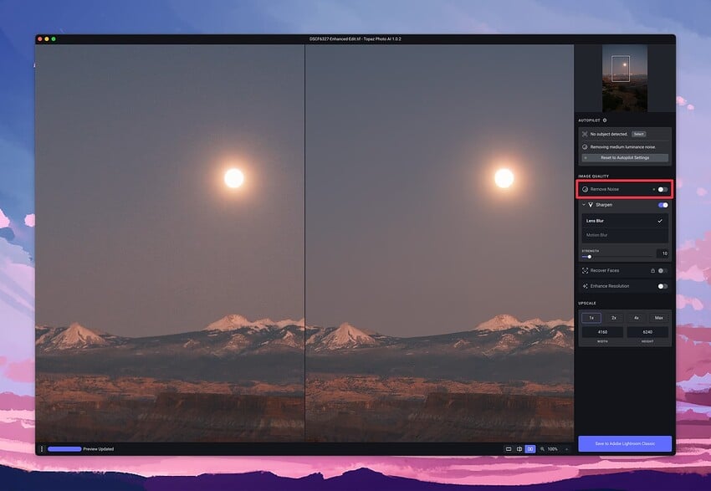Screen dimensions: 711x491
Task: Adjust the Sharpen strength slider
Action: pos(590,257)
